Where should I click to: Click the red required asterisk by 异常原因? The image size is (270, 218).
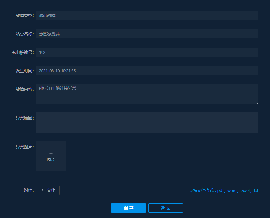14,118
